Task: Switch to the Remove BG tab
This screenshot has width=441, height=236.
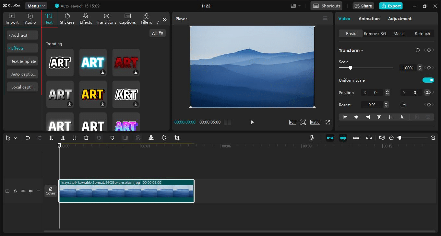Action: pyautogui.click(x=375, y=33)
